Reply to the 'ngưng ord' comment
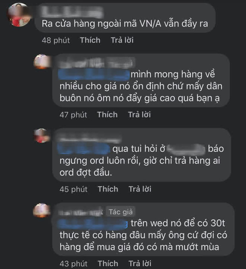 [x=140, y=189]
